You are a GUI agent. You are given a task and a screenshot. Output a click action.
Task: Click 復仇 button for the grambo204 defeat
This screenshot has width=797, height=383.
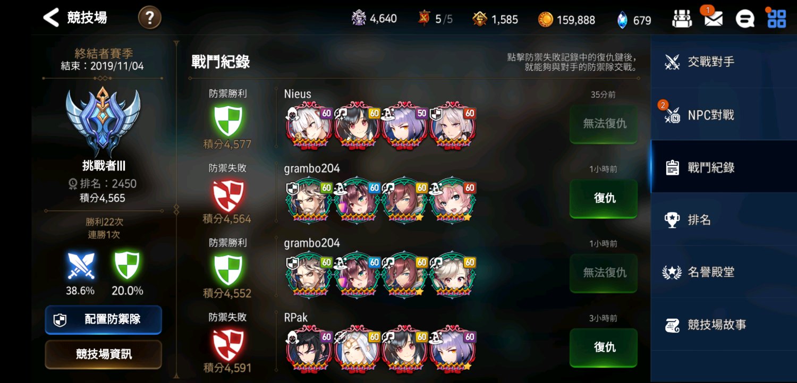click(x=604, y=198)
